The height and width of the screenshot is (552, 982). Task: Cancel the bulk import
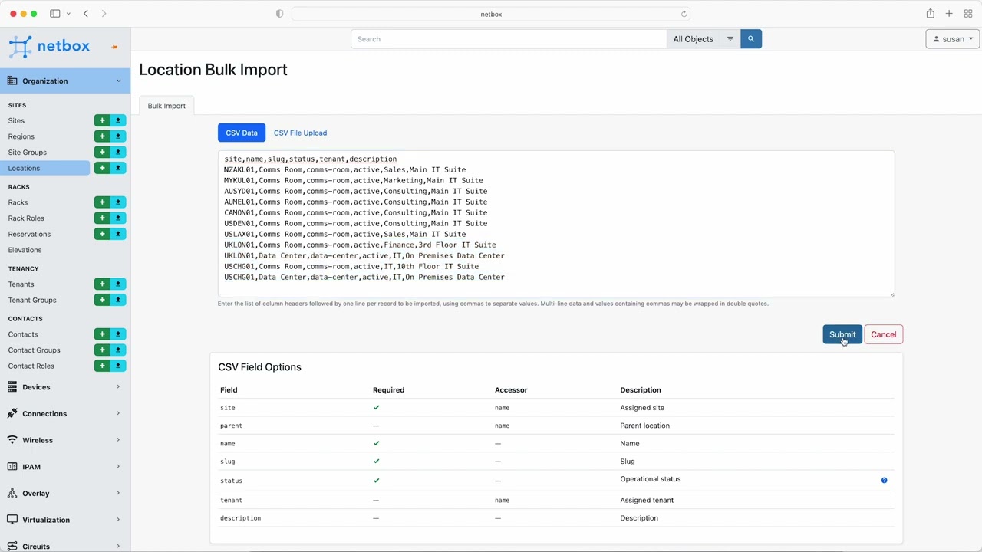coord(883,334)
